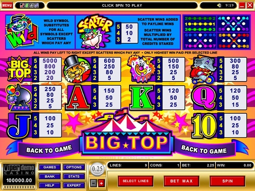
Task: Click the seal balancing ball symbol
Action: [x=19, y=97]
